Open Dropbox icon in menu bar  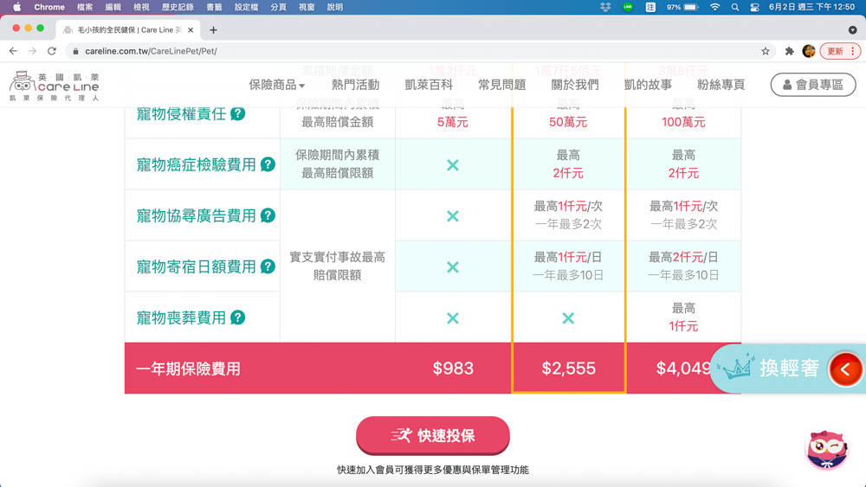pos(605,7)
